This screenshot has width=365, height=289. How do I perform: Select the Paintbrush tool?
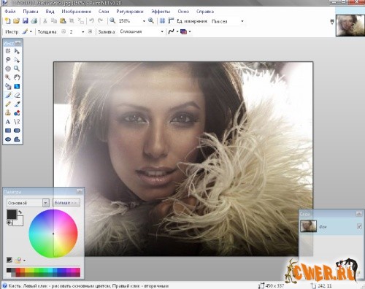[x=8, y=95]
